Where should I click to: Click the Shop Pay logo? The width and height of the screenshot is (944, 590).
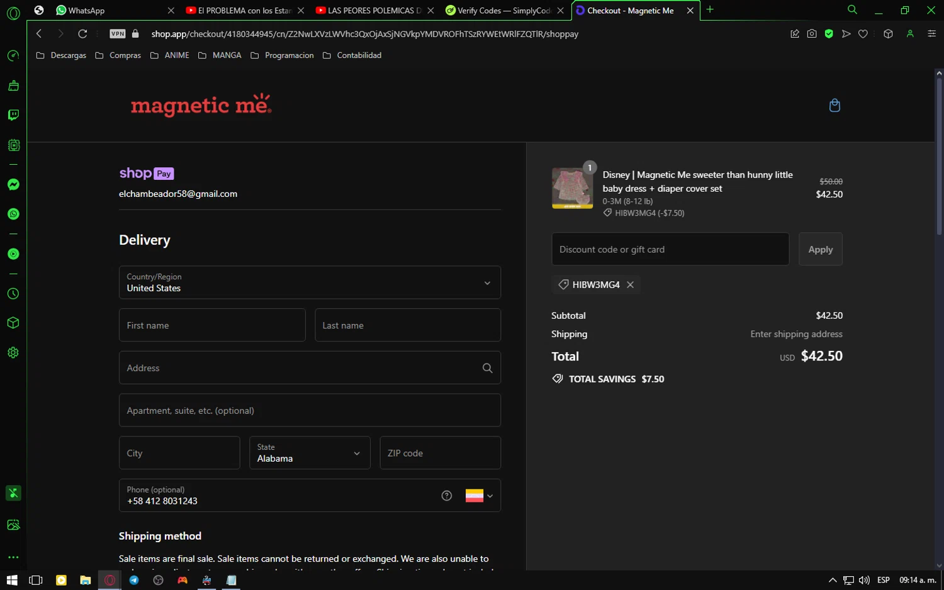pos(147,173)
